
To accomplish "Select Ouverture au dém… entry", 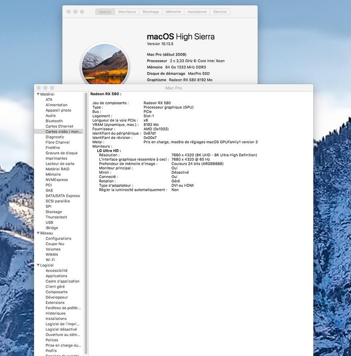I will click(63, 335).
